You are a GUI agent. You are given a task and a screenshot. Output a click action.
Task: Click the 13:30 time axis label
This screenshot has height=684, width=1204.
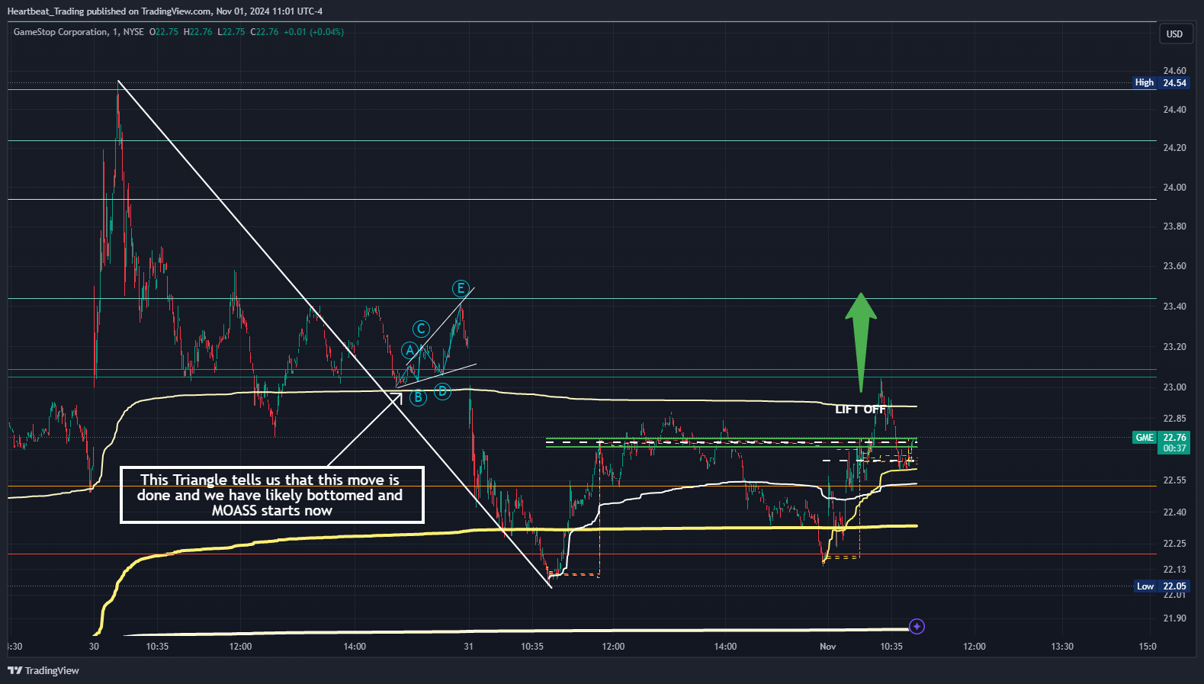(1062, 647)
